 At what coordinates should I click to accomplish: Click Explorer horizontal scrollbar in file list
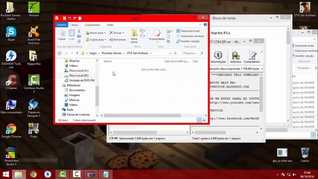(x=142, y=115)
